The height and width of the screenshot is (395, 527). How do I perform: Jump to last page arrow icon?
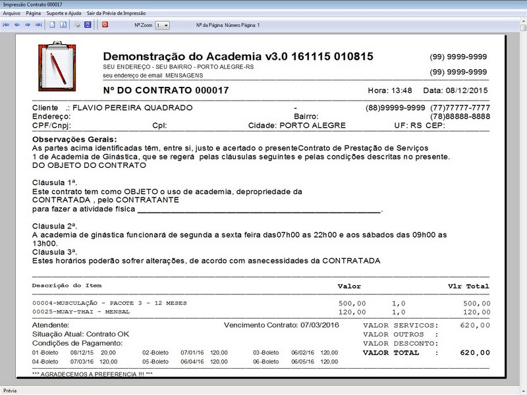[x=39, y=25]
